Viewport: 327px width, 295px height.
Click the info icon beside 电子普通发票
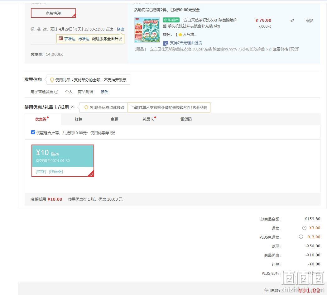[x=56, y=92]
